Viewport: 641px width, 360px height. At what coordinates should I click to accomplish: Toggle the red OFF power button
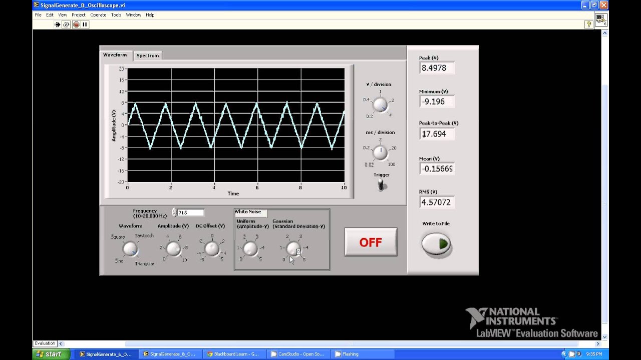click(371, 242)
